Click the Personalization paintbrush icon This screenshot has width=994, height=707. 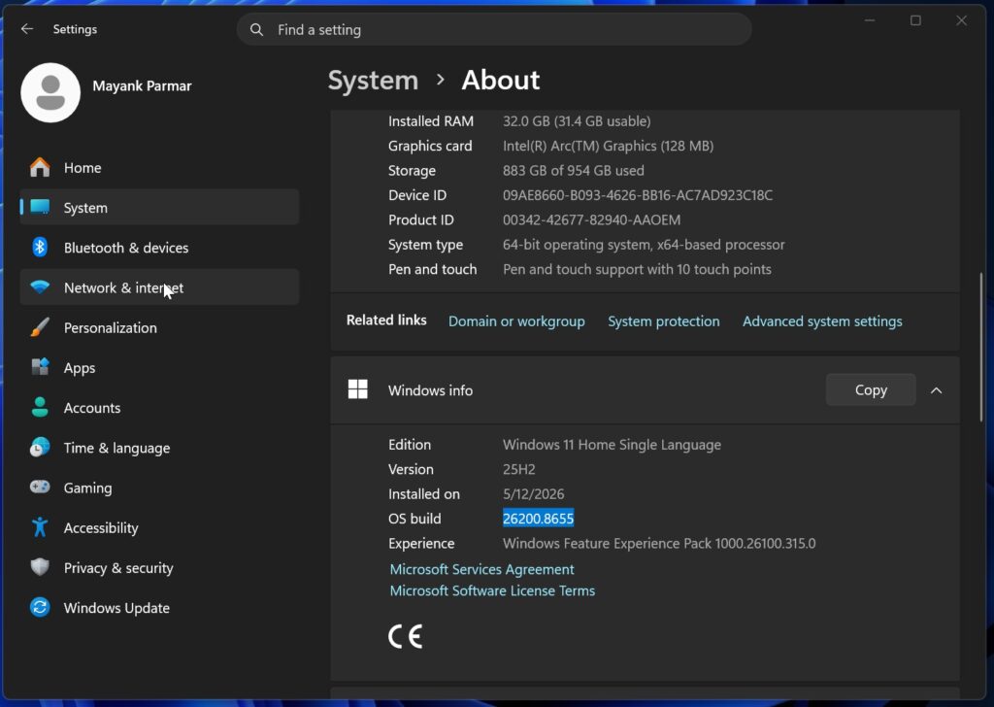[40, 327]
